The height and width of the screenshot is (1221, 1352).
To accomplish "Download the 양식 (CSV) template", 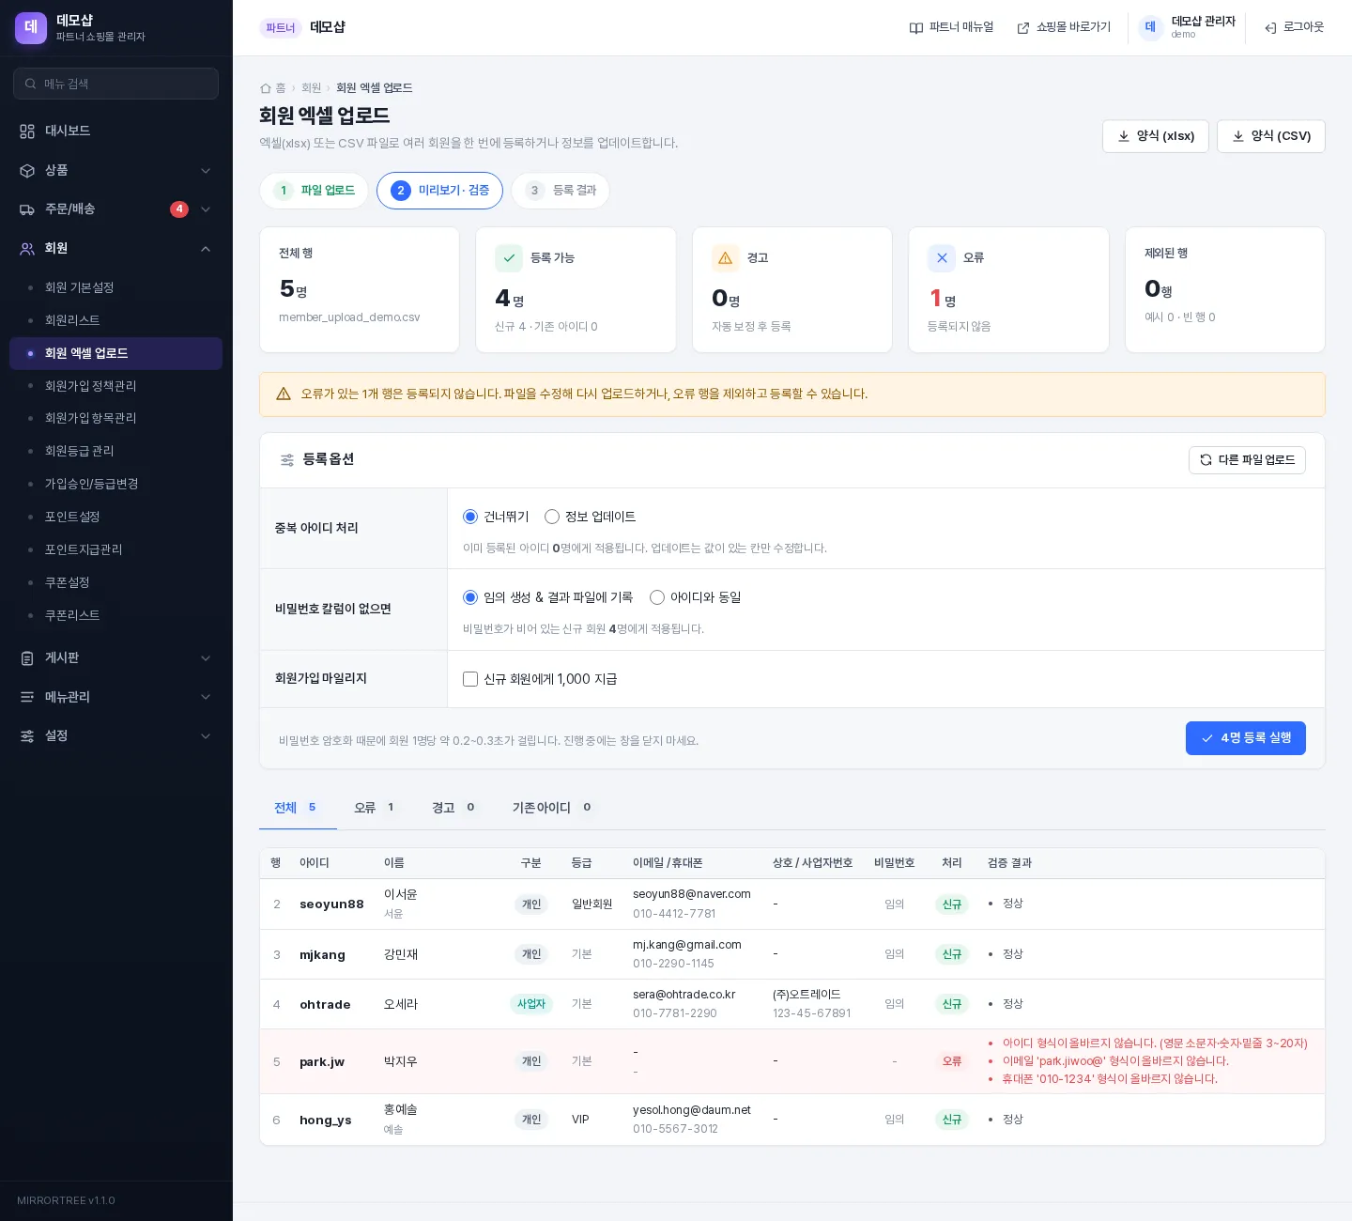I will [x=1271, y=136].
